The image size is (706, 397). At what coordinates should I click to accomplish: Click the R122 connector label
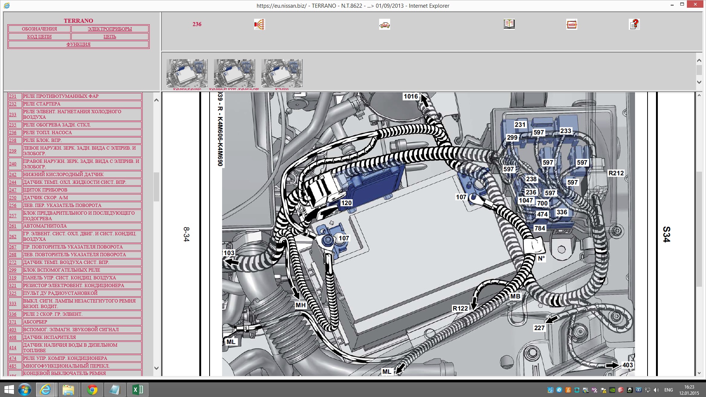coord(460,308)
